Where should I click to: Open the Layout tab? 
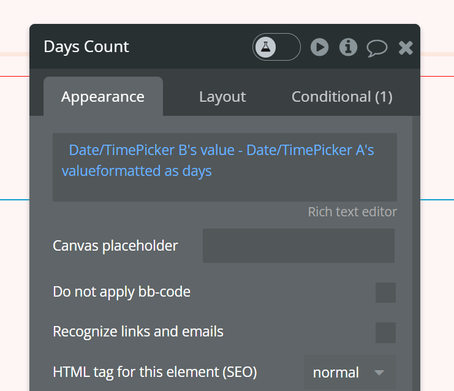pyautogui.click(x=222, y=97)
